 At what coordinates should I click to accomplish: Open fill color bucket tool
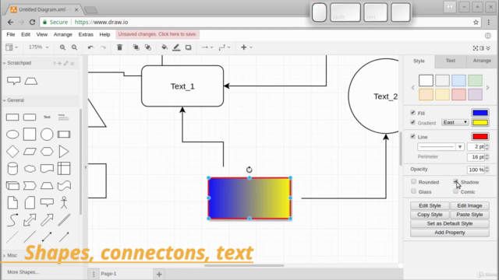[x=165, y=47]
